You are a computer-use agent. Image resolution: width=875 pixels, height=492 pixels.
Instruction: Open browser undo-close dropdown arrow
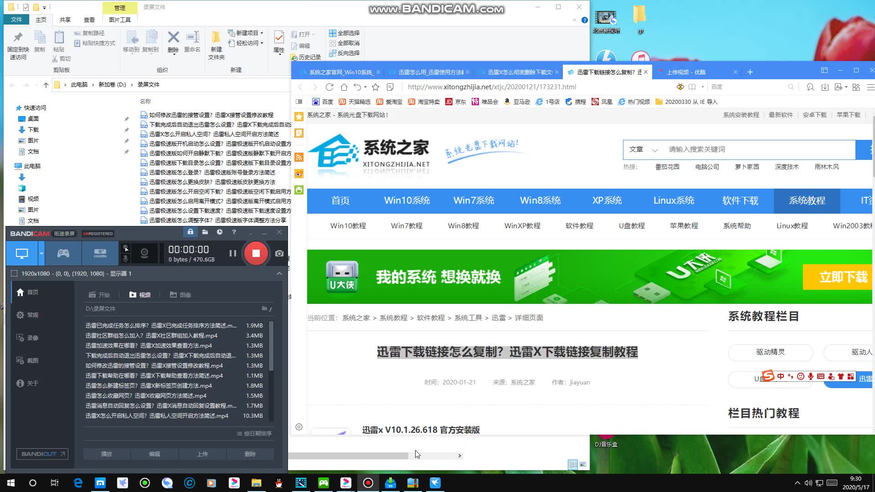coord(365,87)
